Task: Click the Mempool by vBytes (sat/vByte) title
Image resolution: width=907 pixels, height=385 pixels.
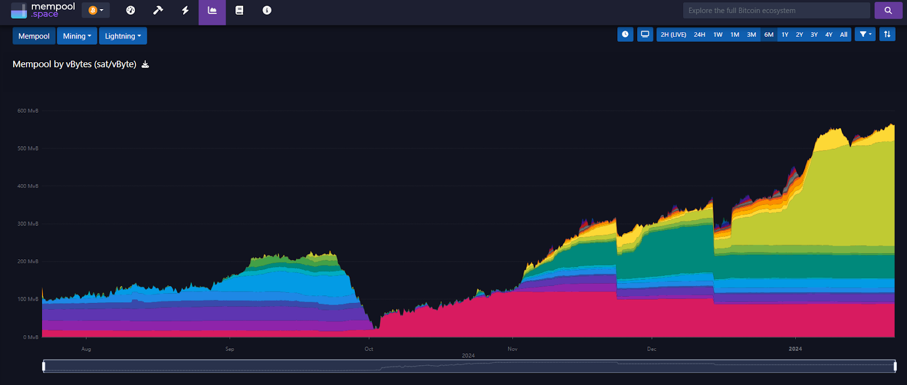Action: click(74, 65)
